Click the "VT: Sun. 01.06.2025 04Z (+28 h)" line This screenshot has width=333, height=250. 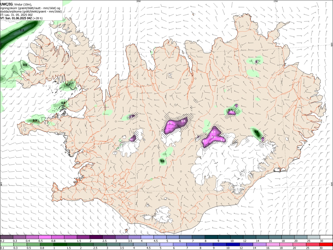tap(21, 18)
